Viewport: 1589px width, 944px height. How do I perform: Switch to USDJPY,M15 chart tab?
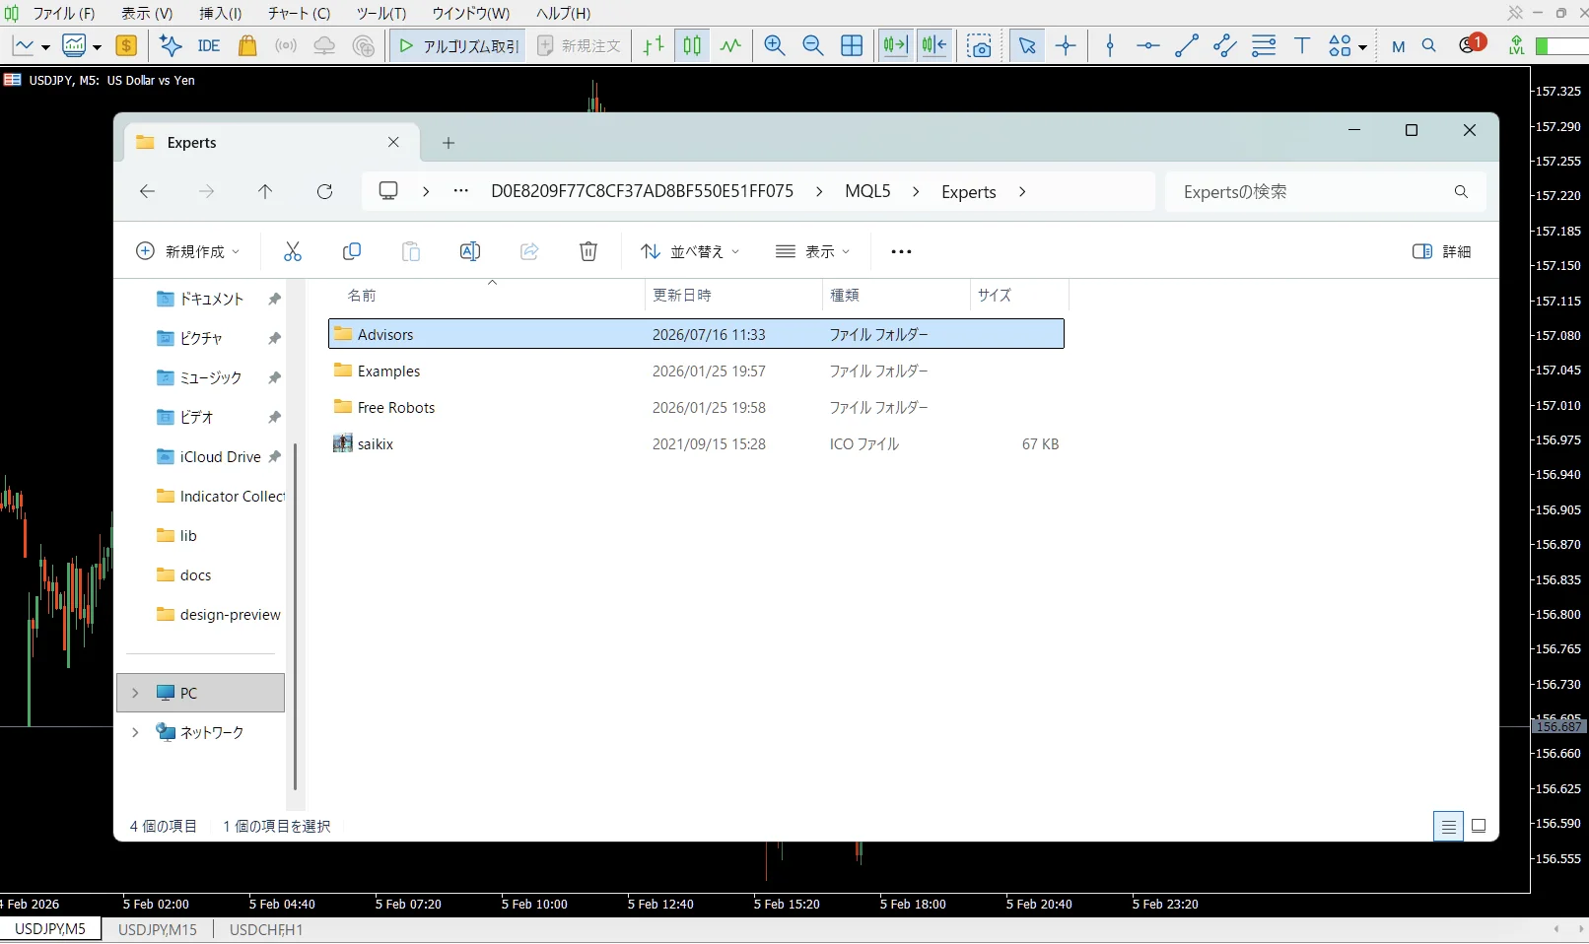pyautogui.click(x=158, y=929)
